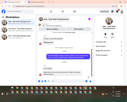Expand the Privacy & support section

click(x=109, y=55)
